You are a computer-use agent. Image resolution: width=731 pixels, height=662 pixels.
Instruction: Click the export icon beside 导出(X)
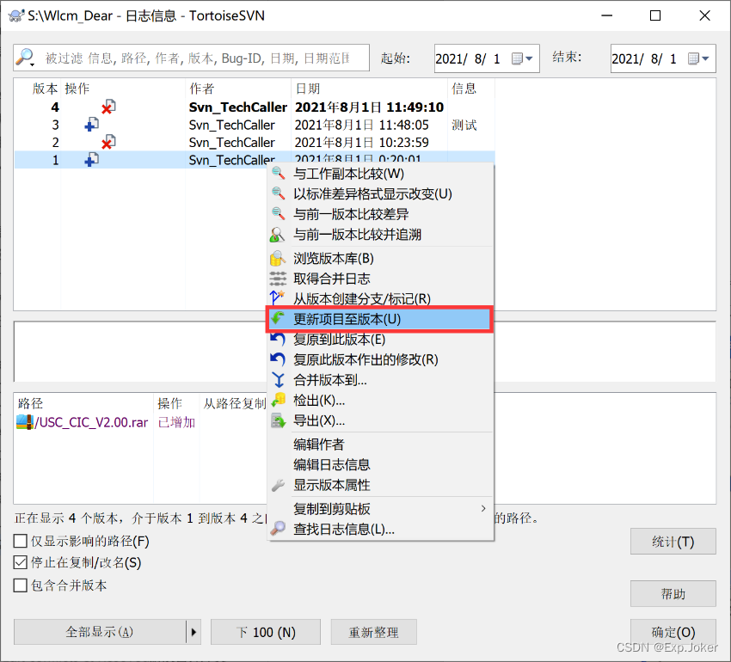click(279, 421)
